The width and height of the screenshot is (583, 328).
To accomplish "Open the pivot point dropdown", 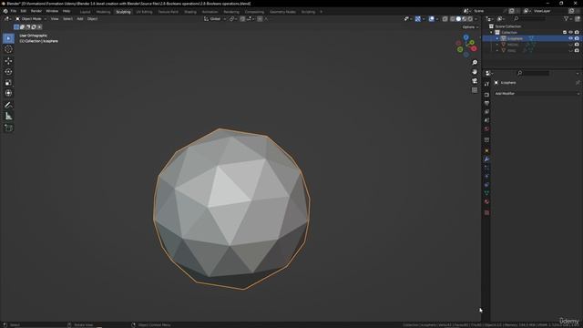I will tap(233, 18).
